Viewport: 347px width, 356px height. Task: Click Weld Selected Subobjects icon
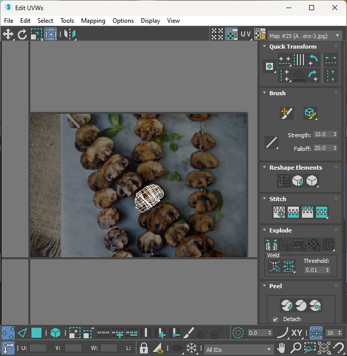coord(289,266)
